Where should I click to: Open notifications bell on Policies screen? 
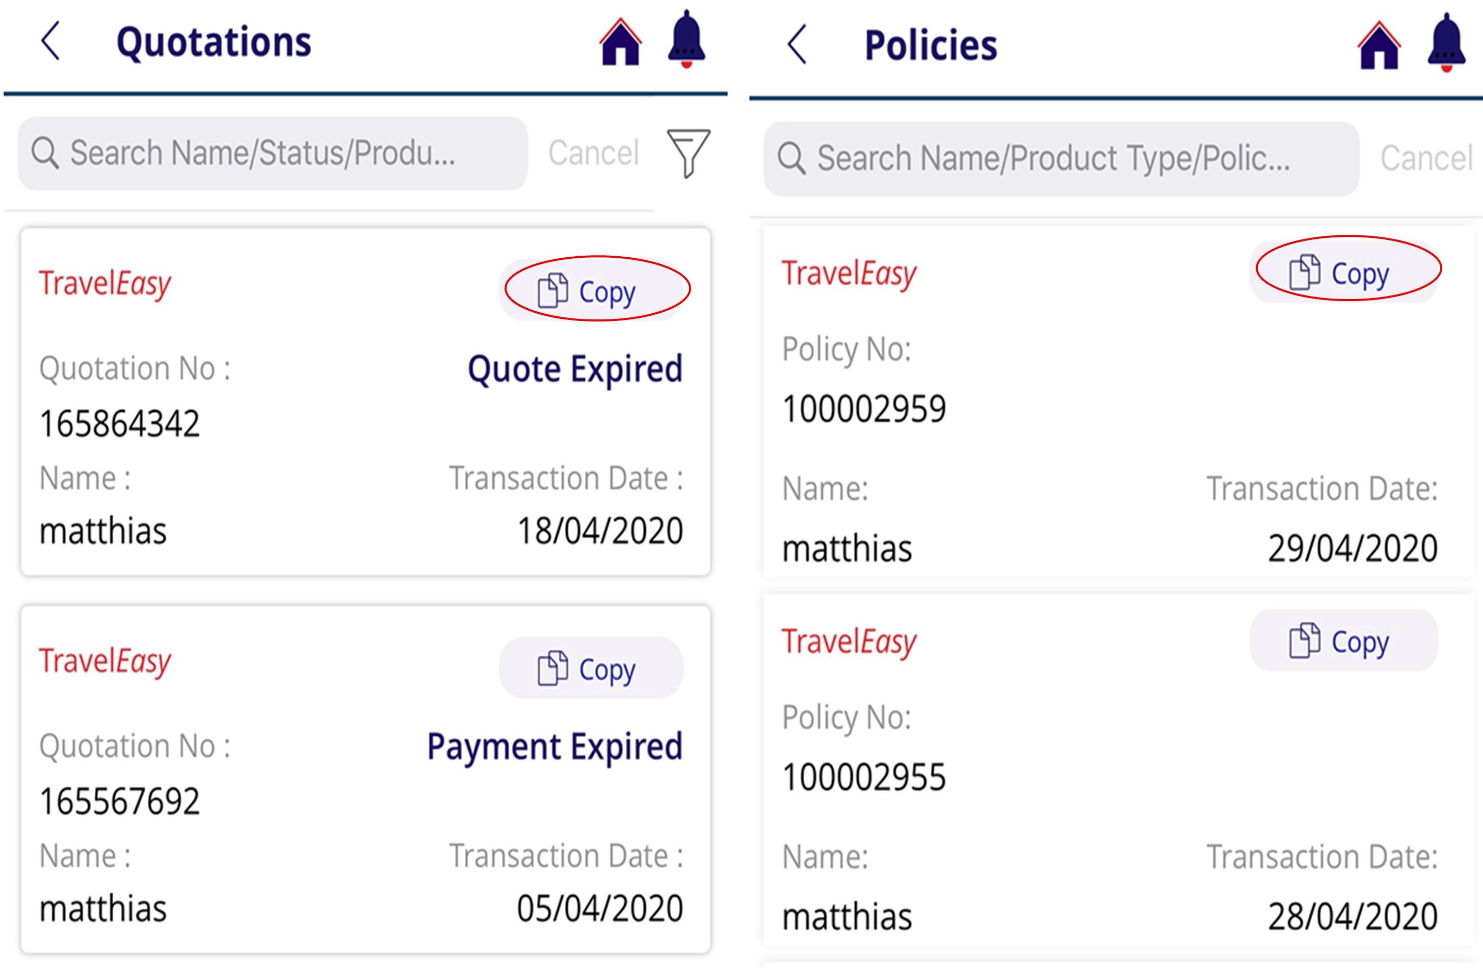(x=1446, y=42)
